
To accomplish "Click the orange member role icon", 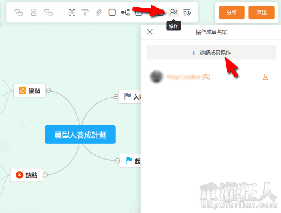I will point(265,76).
